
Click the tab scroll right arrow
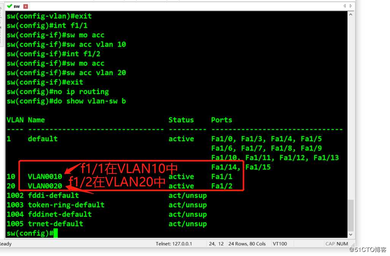coord(351,6)
